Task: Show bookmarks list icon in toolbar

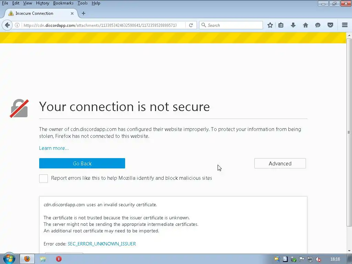Action: [281, 25]
